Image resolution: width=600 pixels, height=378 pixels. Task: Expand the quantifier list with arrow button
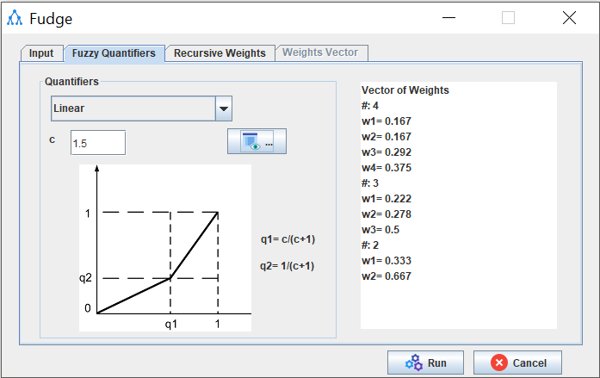[224, 108]
